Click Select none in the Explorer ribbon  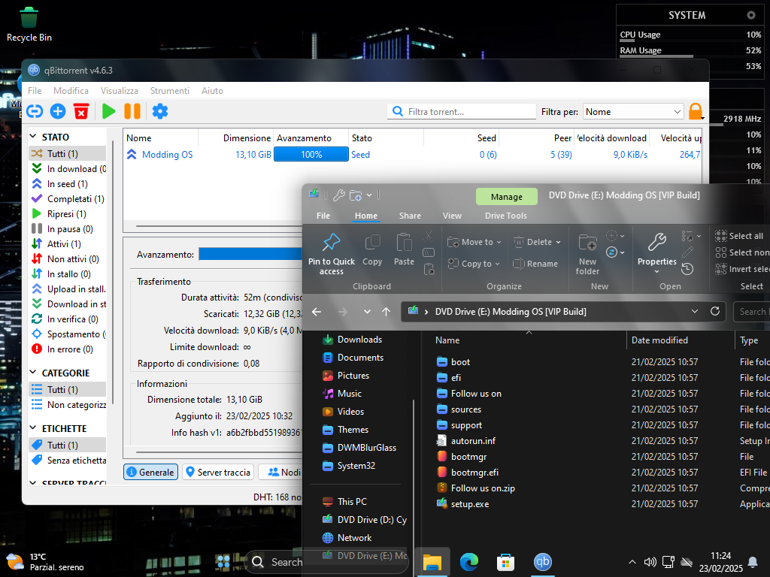tap(742, 252)
